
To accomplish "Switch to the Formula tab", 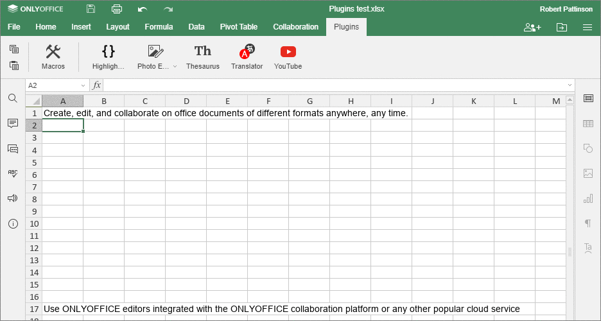I will click(x=159, y=27).
